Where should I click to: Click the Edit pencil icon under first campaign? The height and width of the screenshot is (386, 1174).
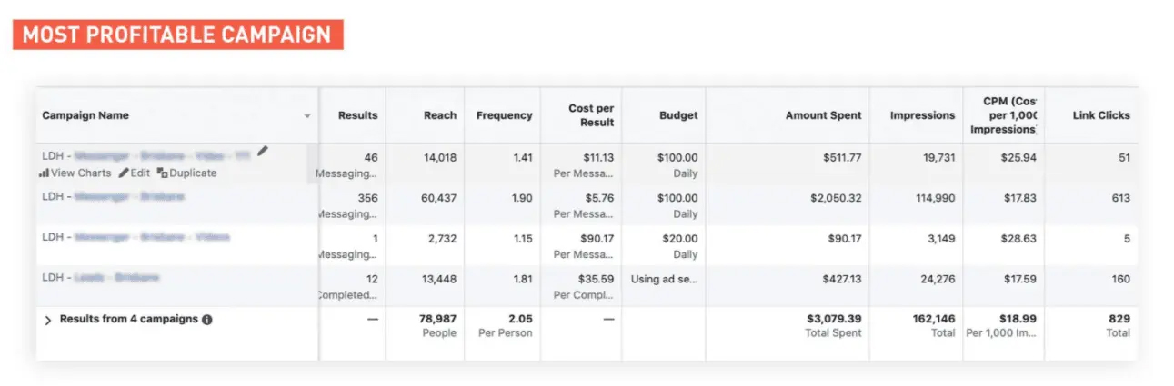[x=124, y=173]
